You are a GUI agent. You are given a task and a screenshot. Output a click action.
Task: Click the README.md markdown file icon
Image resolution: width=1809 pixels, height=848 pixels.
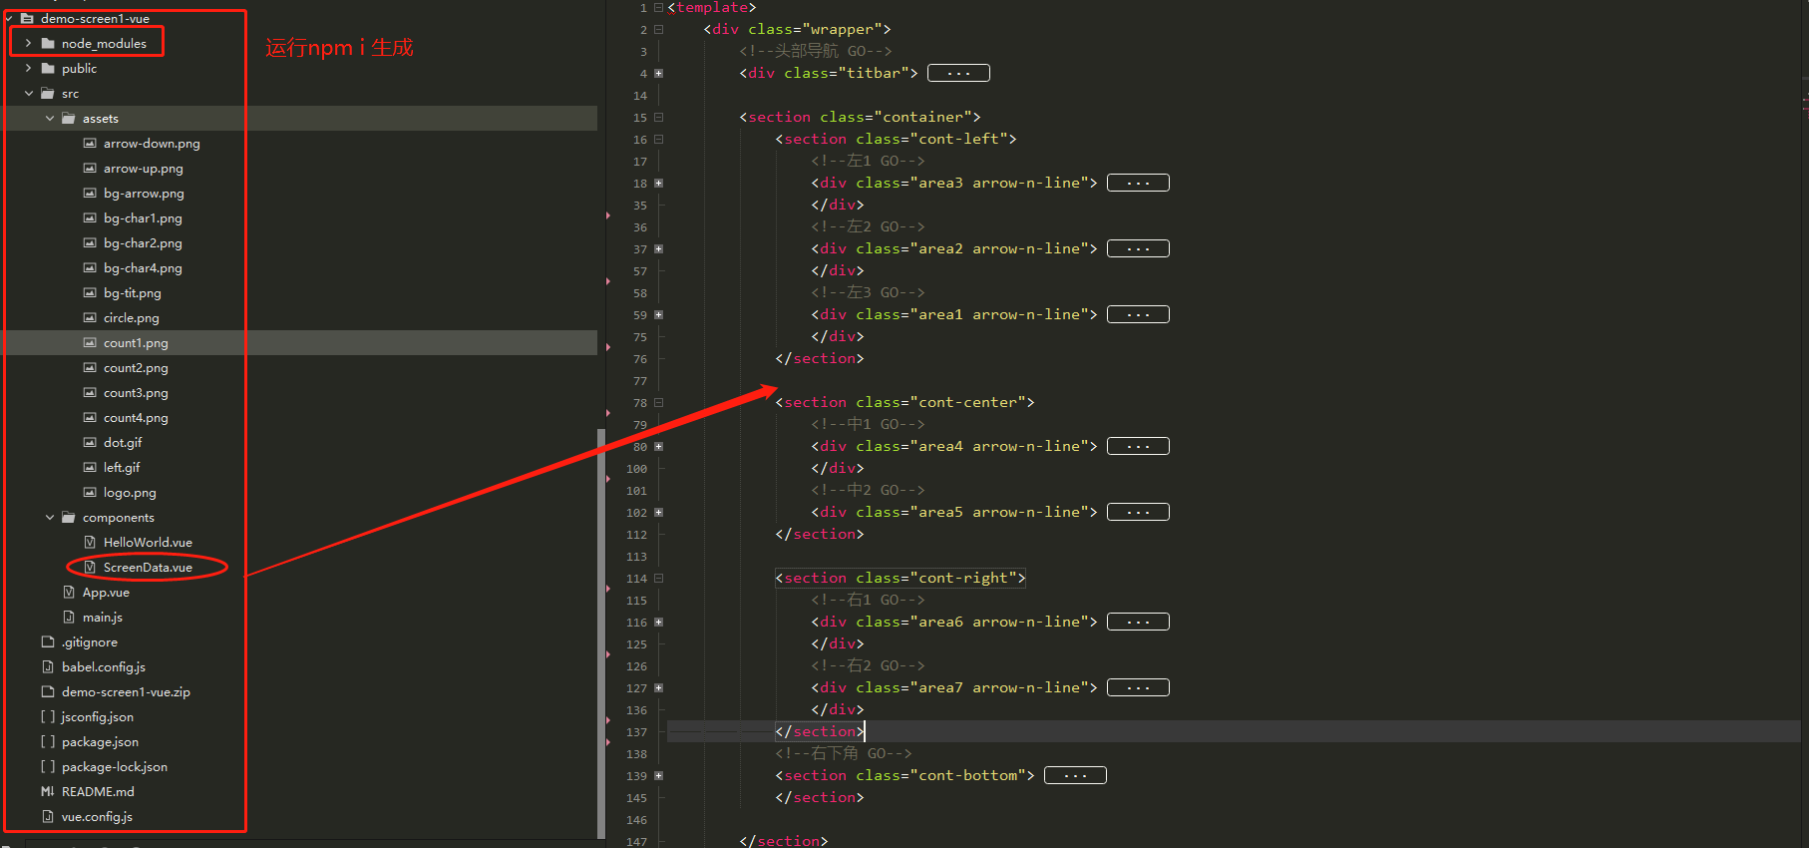point(48,792)
